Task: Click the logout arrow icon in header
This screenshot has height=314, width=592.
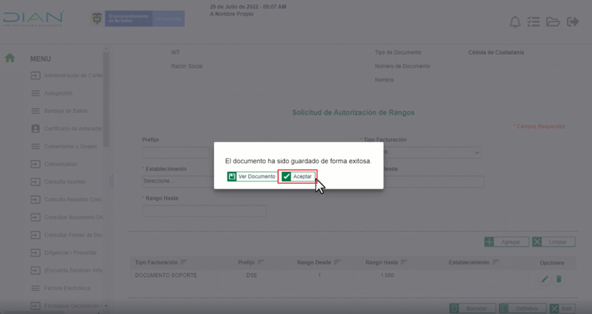Action: pos(573,22)
